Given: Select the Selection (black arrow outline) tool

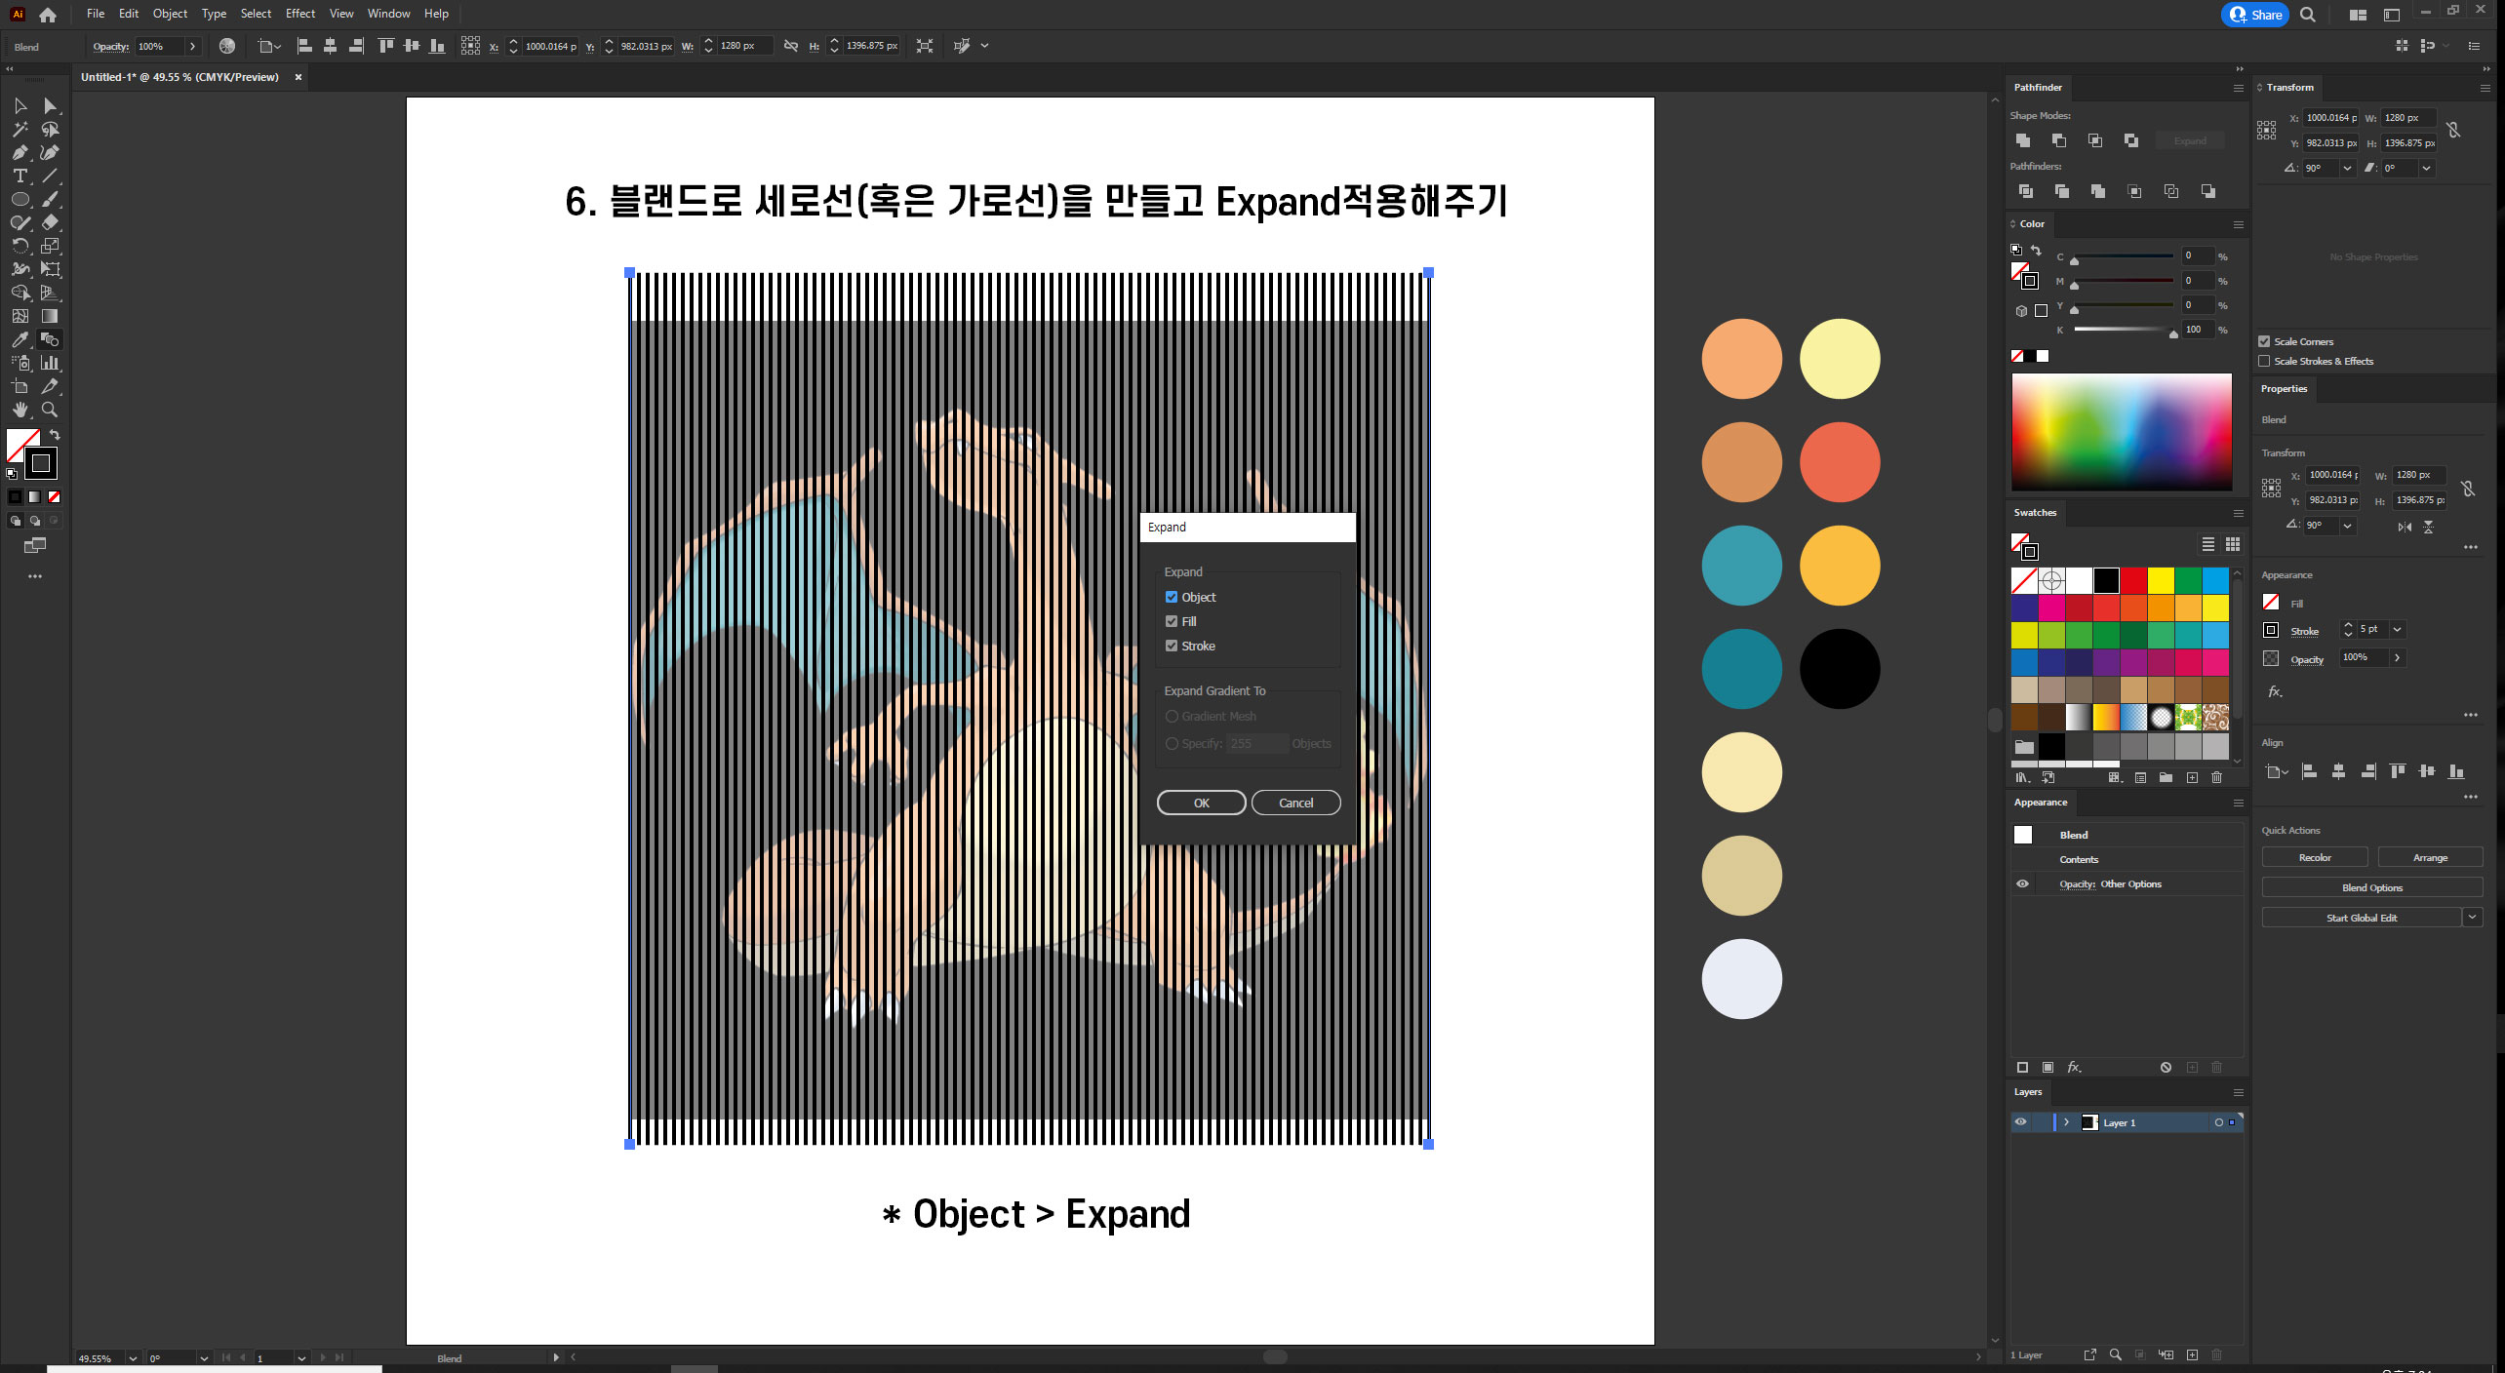Looking at the screenshot, I should (x=20, y=105).
